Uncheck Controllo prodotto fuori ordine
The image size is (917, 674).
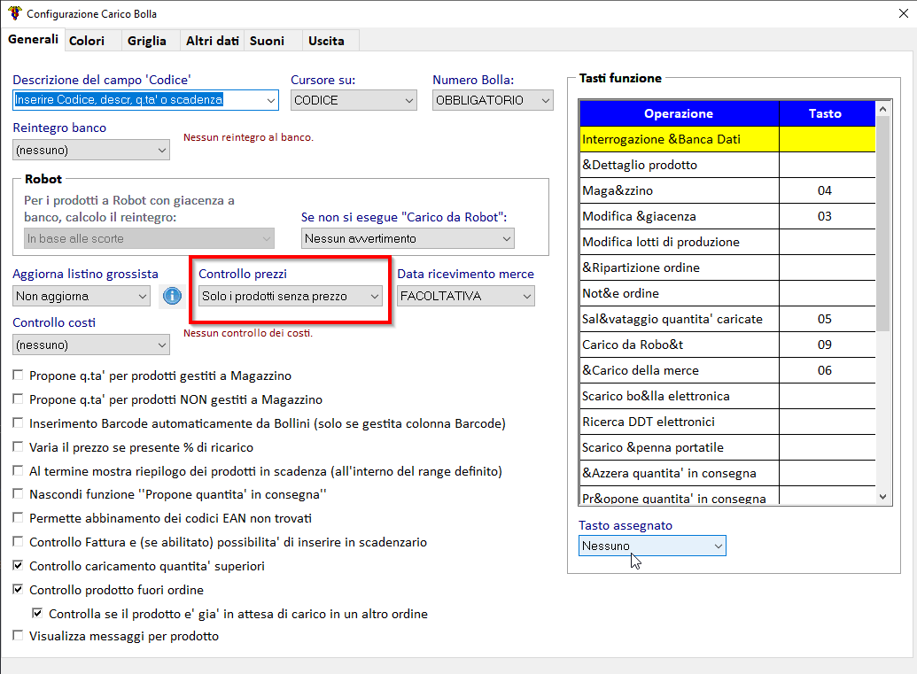(18, 590)
